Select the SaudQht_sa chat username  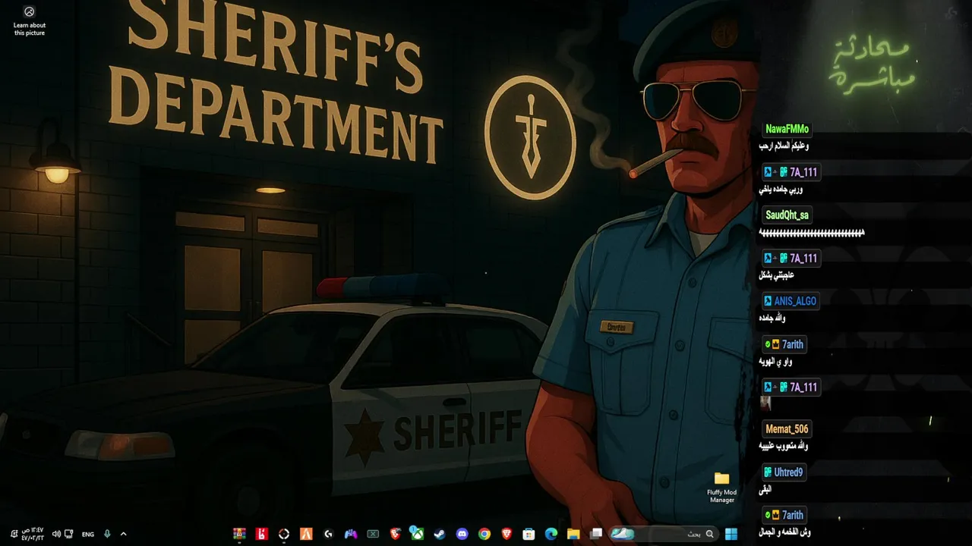787,215
